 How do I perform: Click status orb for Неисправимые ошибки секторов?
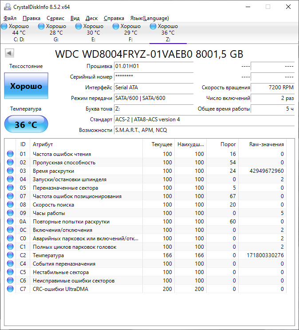pos(10,281)
